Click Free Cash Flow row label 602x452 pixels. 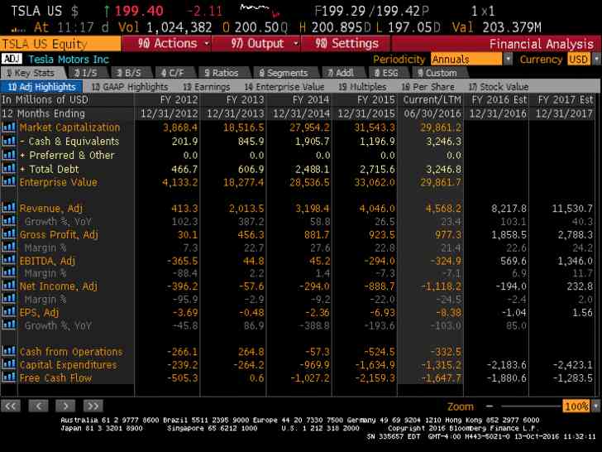[x=55, y=377]
